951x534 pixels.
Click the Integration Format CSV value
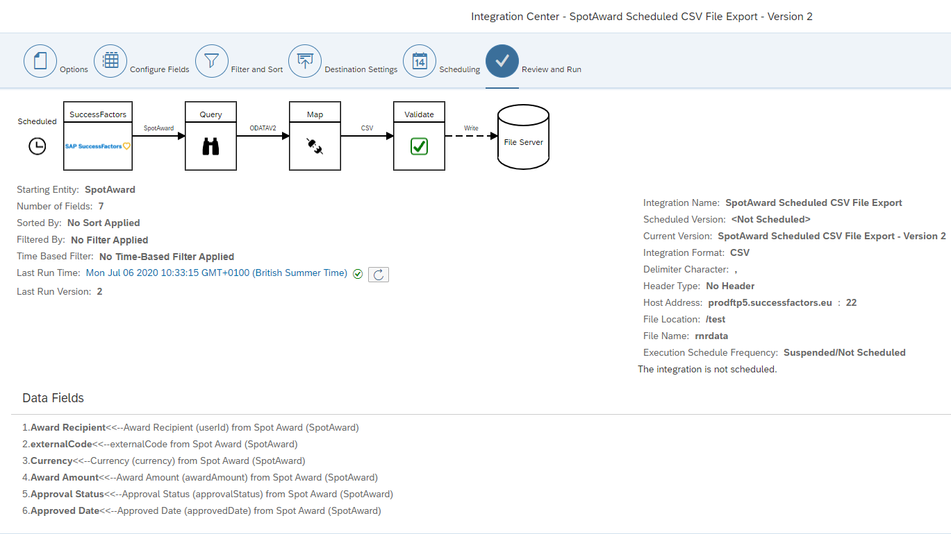[x=740, y=252]
